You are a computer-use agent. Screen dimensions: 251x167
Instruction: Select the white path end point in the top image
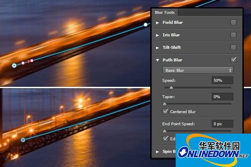(146, 25)
